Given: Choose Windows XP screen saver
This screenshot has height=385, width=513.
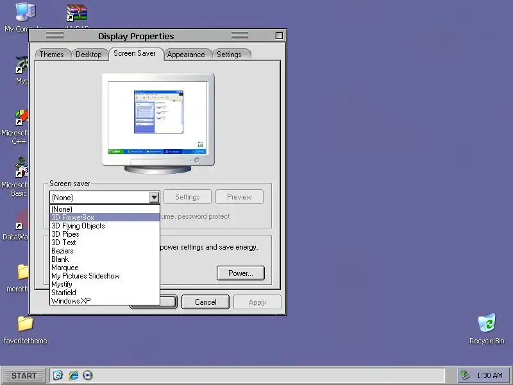Looking at the screenshot, I should coord(105,301).
